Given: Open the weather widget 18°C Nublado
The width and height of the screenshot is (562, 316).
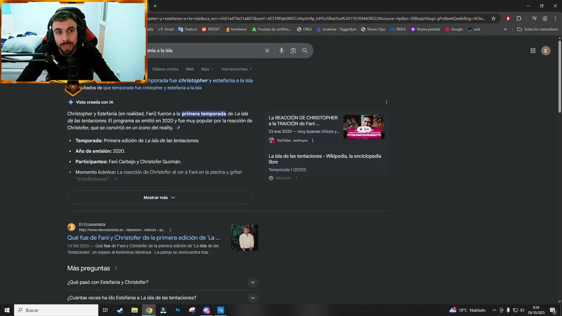Looking at the screenshot, I should [467, 310].
